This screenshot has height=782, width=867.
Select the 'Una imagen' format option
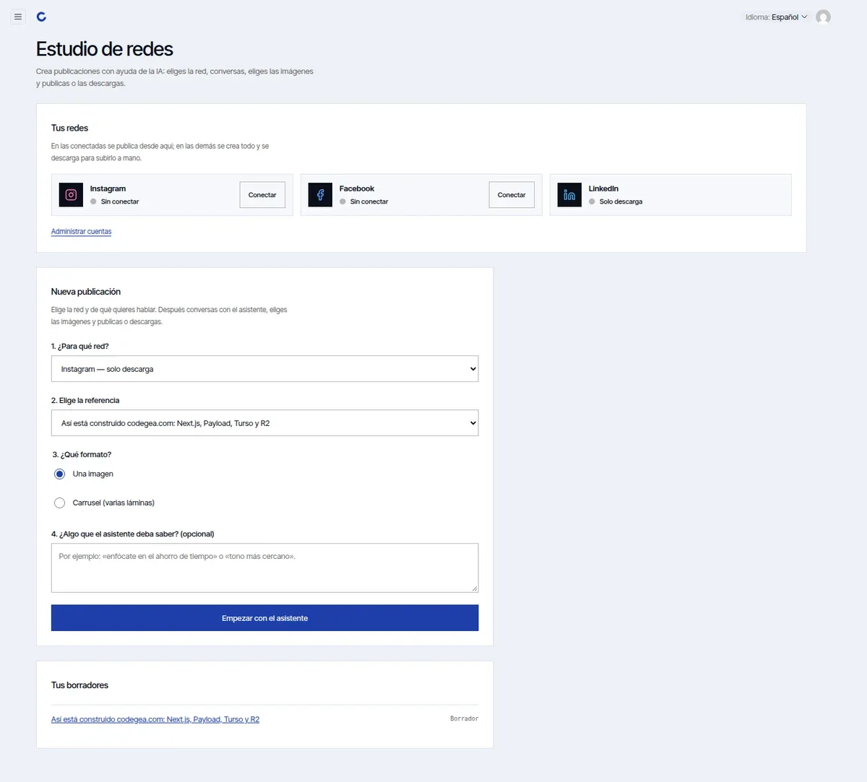(x=60, y=474)
